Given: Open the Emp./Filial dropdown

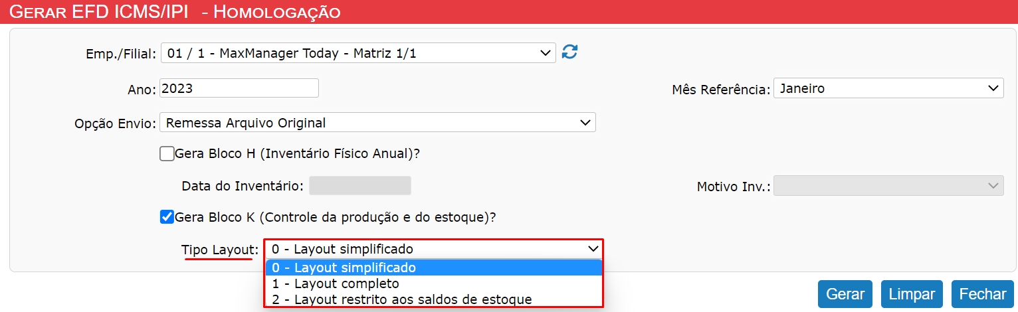Looking at the screenshot, I should coord(358,53).
